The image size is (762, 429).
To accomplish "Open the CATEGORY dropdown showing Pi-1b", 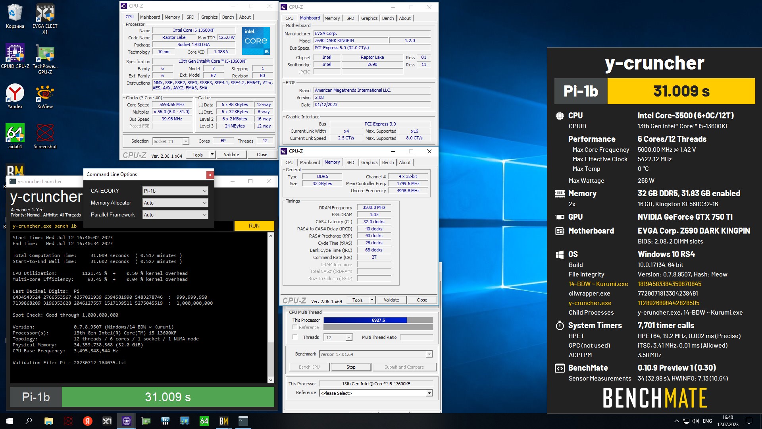I will (175, 191).
